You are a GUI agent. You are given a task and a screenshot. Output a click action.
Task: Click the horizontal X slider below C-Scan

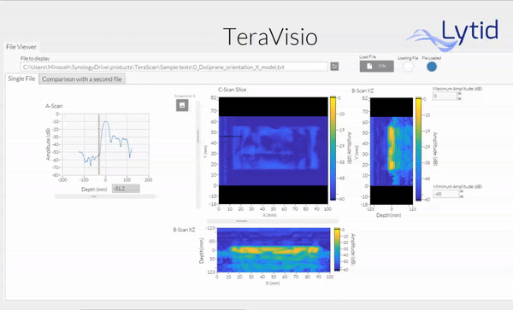242,221
